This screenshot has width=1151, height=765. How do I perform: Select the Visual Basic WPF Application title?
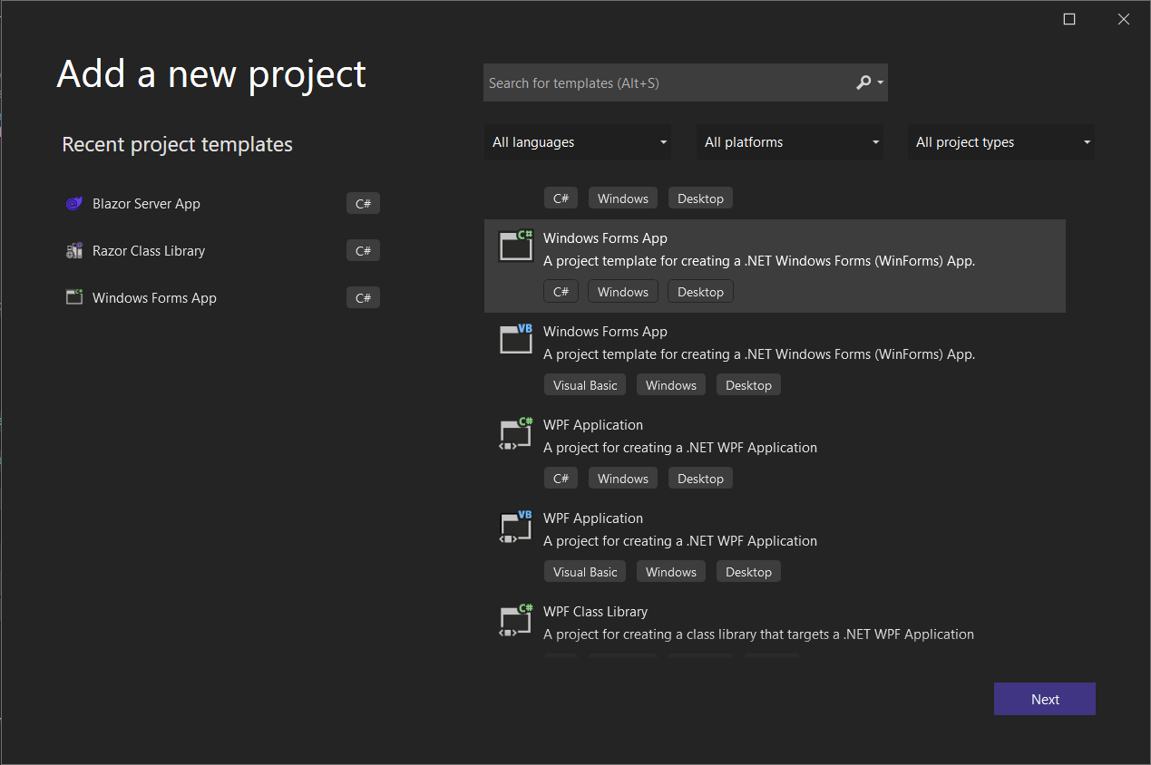click(593, 518)
